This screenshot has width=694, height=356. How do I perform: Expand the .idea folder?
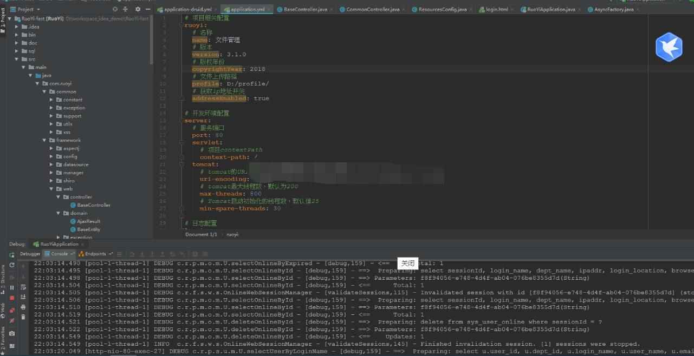tap(17, 27)
